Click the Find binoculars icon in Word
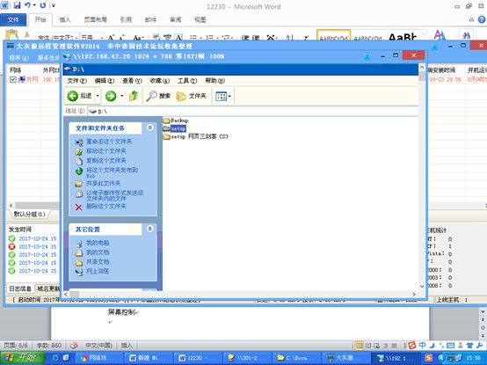 466,35
